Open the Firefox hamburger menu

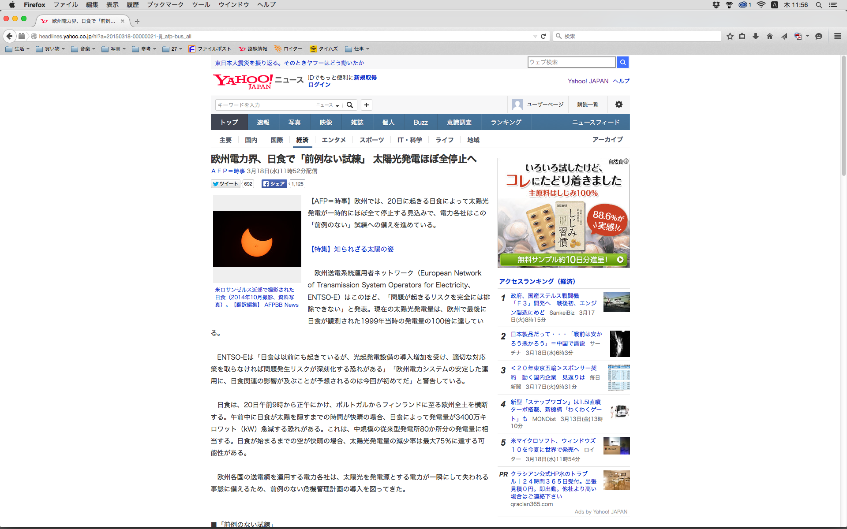pyautogui.click(x=837, y=36)
